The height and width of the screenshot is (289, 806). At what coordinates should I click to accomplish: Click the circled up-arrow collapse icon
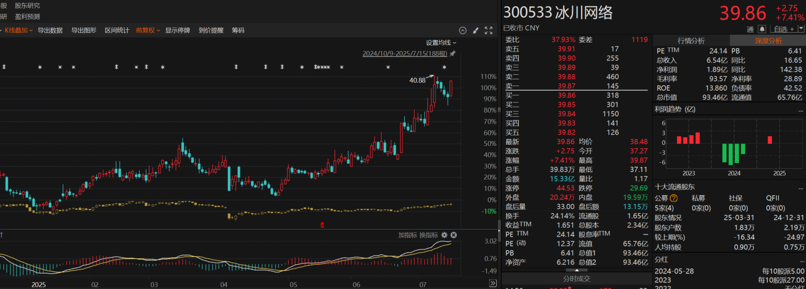click(463, 30)
